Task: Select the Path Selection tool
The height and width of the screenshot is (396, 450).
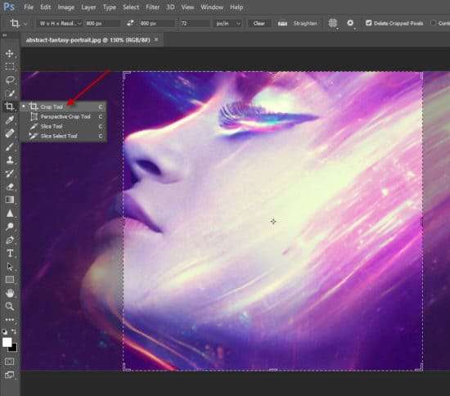Action: tap(10, 267)
